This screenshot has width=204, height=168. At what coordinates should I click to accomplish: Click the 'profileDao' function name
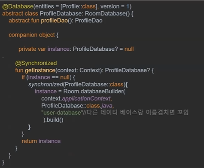click(55, 21)
